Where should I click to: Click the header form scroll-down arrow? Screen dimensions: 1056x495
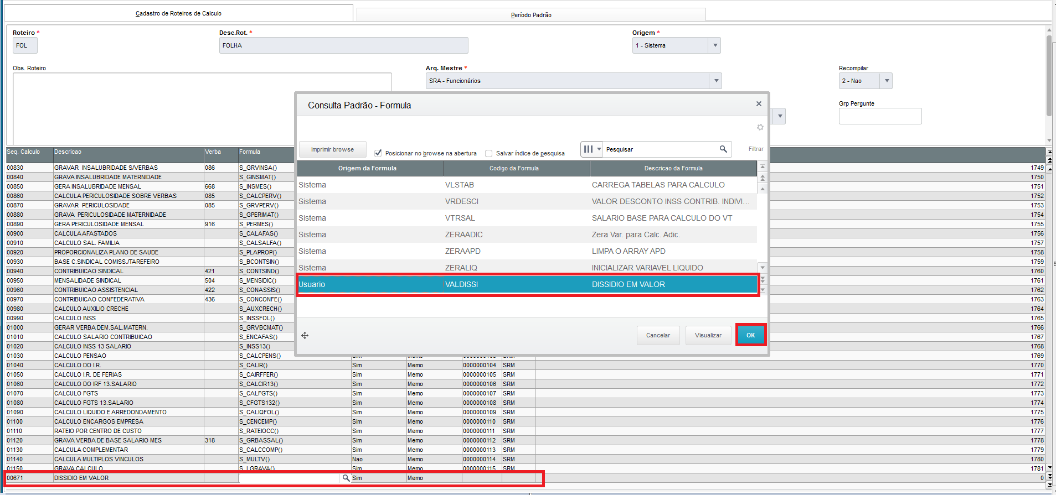click(x=1049, y=140)
